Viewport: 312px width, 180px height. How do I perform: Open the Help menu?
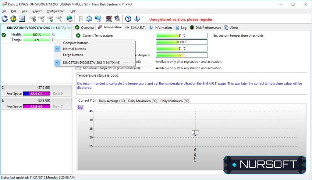click(73, 11)
